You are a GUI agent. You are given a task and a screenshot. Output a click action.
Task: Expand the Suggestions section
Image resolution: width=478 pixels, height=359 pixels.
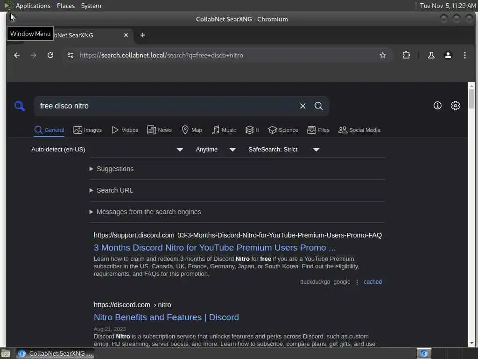pos(112,169)
